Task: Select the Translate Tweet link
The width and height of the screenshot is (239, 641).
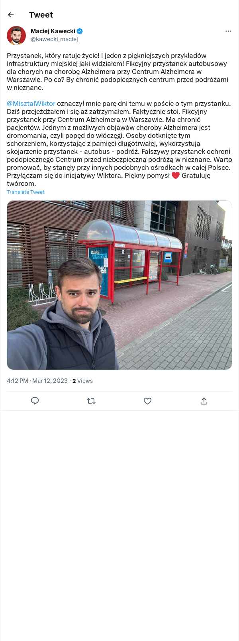Action: (x=25, y=192)
